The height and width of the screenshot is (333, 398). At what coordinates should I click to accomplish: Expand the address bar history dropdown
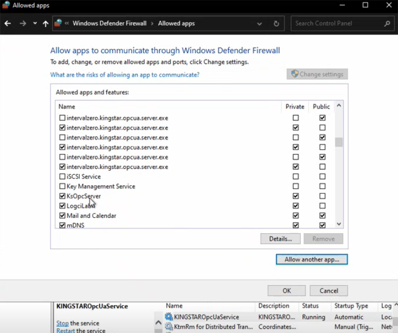click(259, 24)
